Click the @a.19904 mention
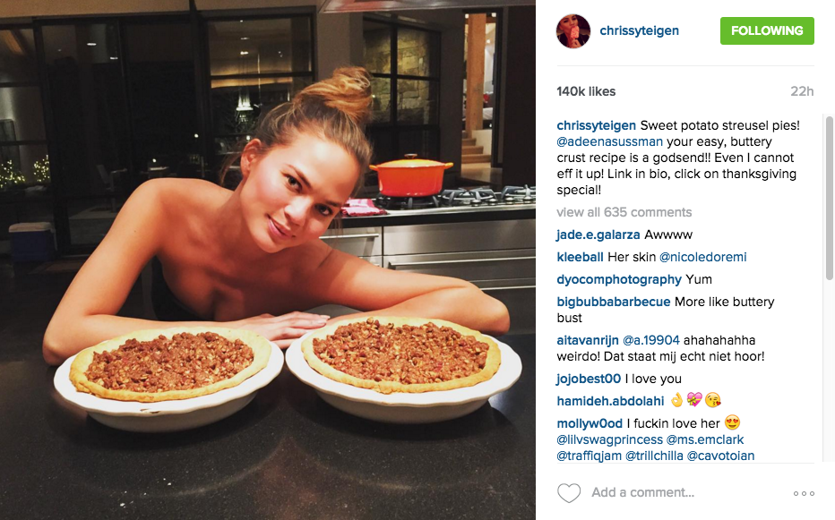The image size is (835, 520). click(x=650, y=340)
